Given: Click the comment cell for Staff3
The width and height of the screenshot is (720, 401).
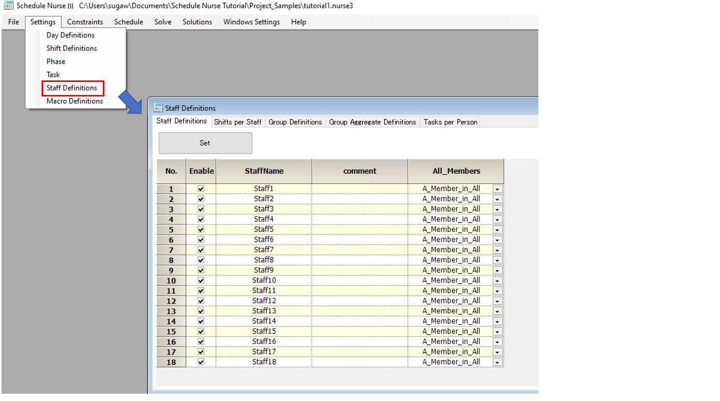Looking at the screenshot, I should pos(360,209).
